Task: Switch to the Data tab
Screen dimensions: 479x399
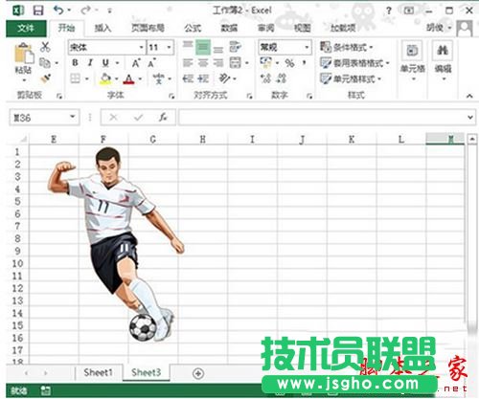Action: click(229, 28)
